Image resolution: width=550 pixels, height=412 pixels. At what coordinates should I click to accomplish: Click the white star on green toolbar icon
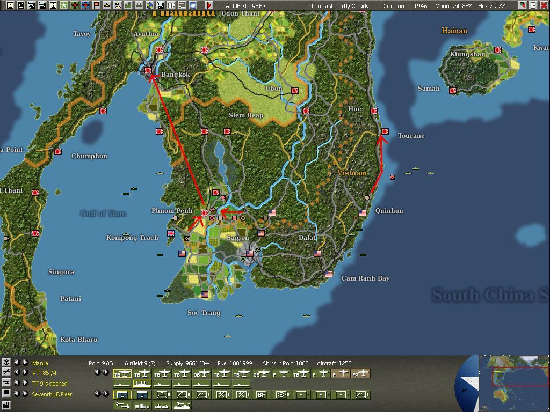(x=64, y=5)
